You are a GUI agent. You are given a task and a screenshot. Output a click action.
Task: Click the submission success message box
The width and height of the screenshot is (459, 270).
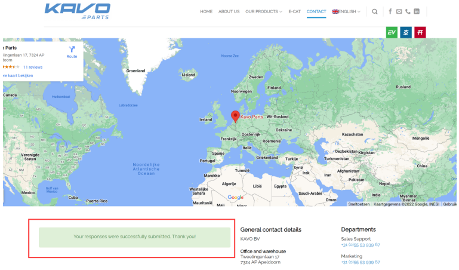pos(135,237)
